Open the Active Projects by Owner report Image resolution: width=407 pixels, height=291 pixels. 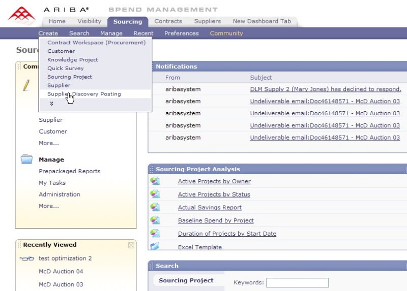pyautogui.click(x=214, y=181)
